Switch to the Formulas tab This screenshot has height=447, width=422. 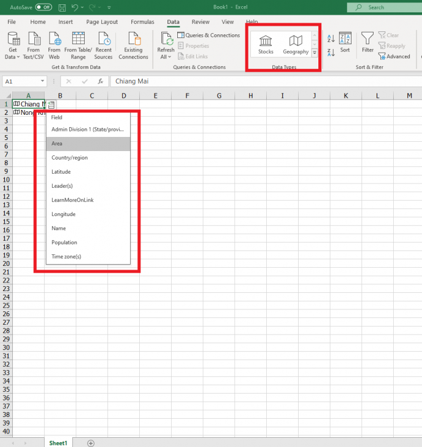coord(142,22)
